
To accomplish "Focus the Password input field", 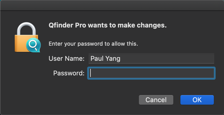I will coord(151,73).
